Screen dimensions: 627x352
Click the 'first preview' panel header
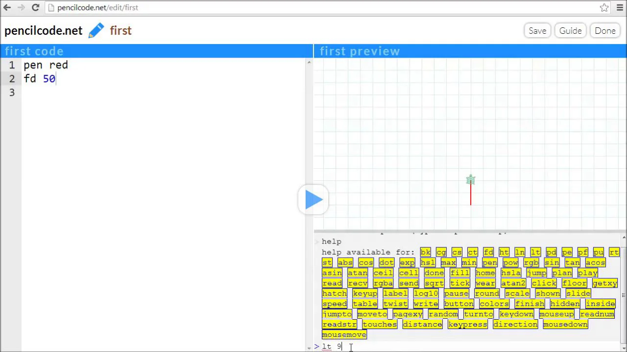470,51
